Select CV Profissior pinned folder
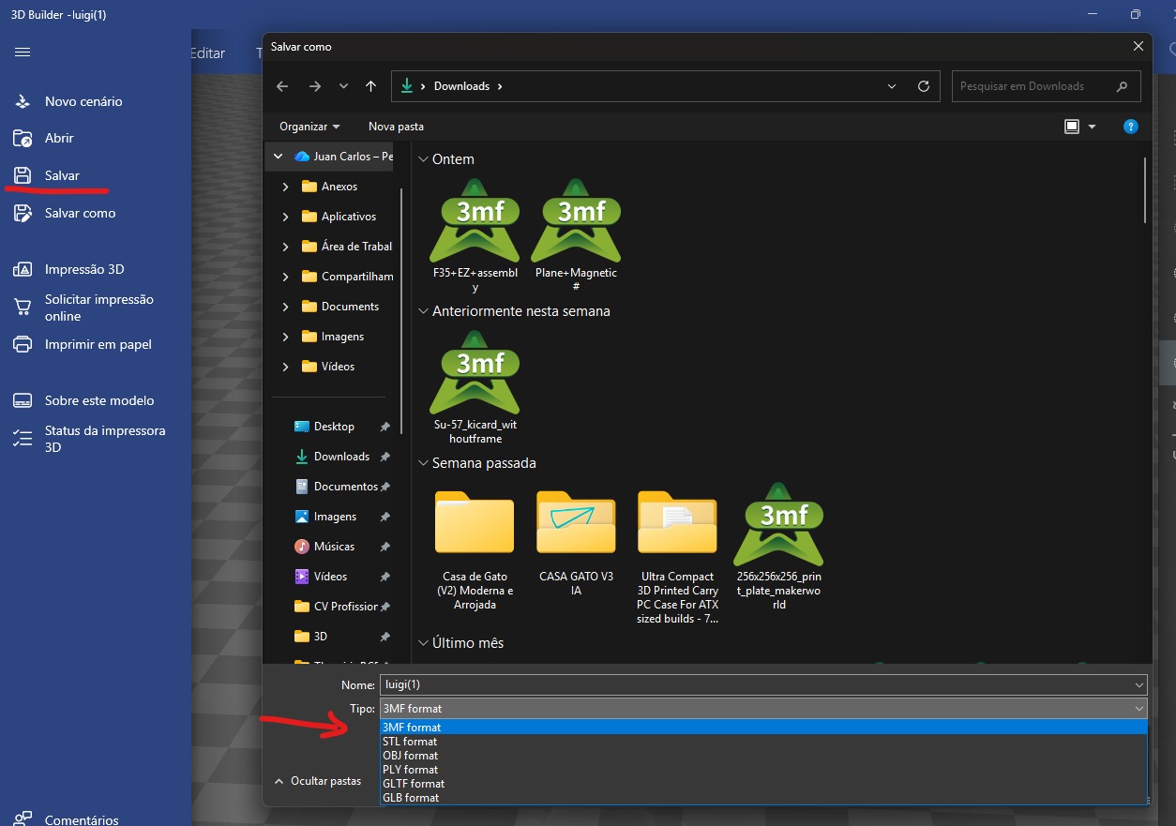Viewport: 1176px width, 826px height. [x=345, y=607]
